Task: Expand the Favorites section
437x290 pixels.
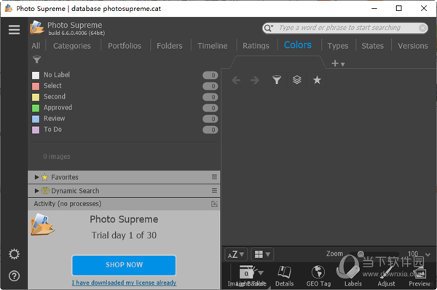Action: tap(36, 177)
